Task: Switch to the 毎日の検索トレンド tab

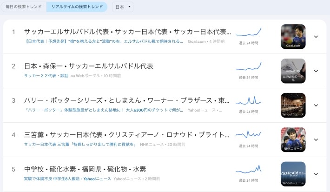Action: tap(24, 7)
